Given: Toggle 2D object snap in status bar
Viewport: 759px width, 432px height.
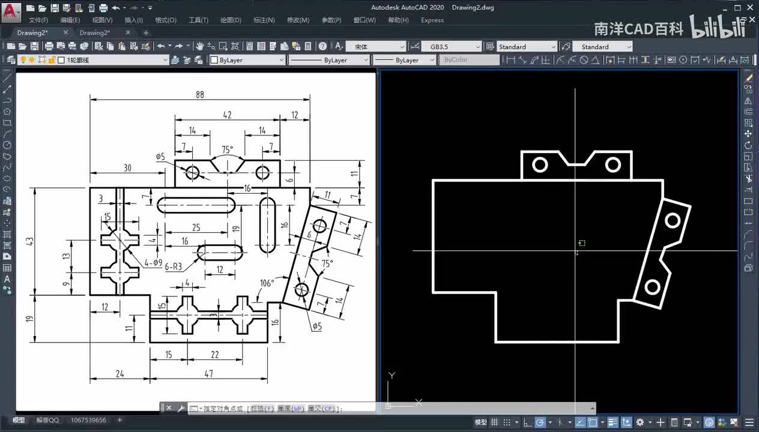Looking at the screenshot, I should 593,422.
